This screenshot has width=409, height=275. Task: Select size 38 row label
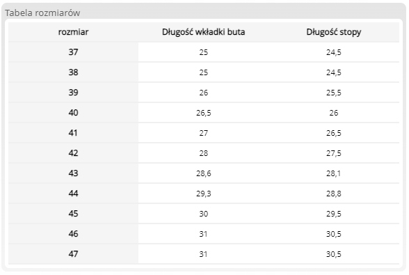[x=73, y=72]
